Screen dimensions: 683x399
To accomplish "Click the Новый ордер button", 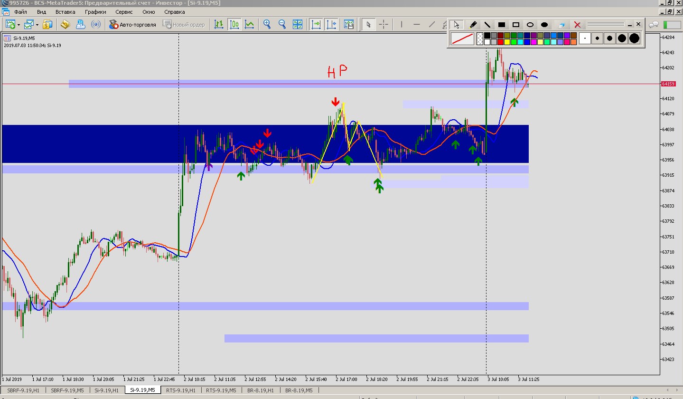I will coord(184,25).
